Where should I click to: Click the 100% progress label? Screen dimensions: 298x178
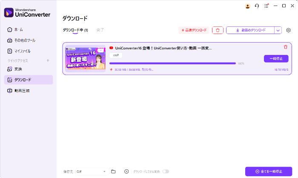[x=241, y=63]
